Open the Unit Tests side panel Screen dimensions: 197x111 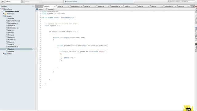click(x=196, y=47)
